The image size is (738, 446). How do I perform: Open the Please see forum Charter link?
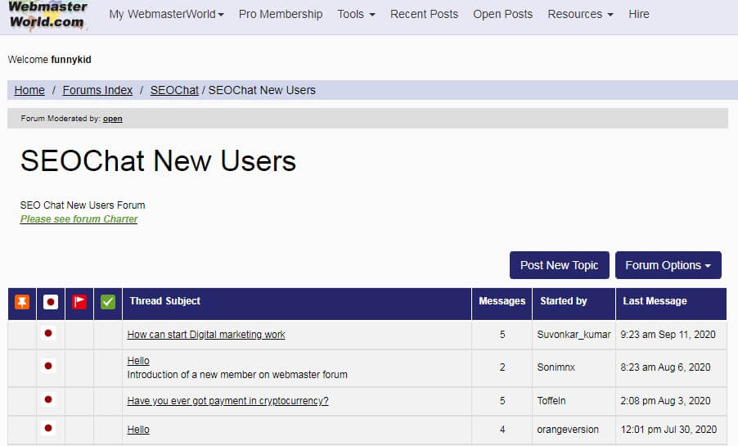point(79,219)
